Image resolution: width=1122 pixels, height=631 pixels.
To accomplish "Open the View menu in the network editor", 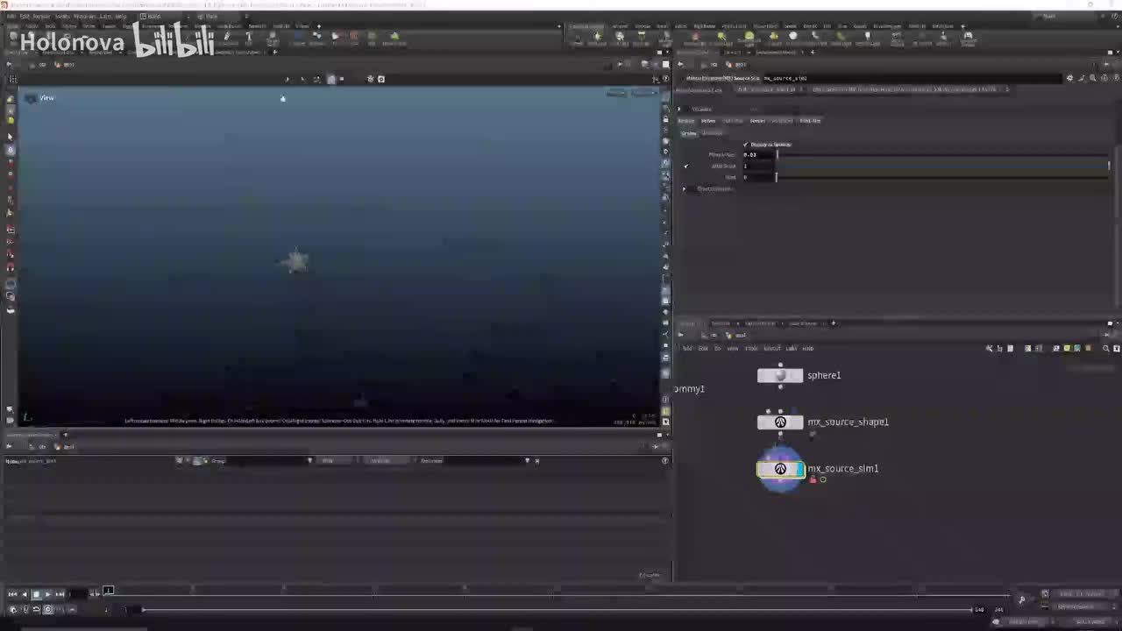I will click(733, 348).
